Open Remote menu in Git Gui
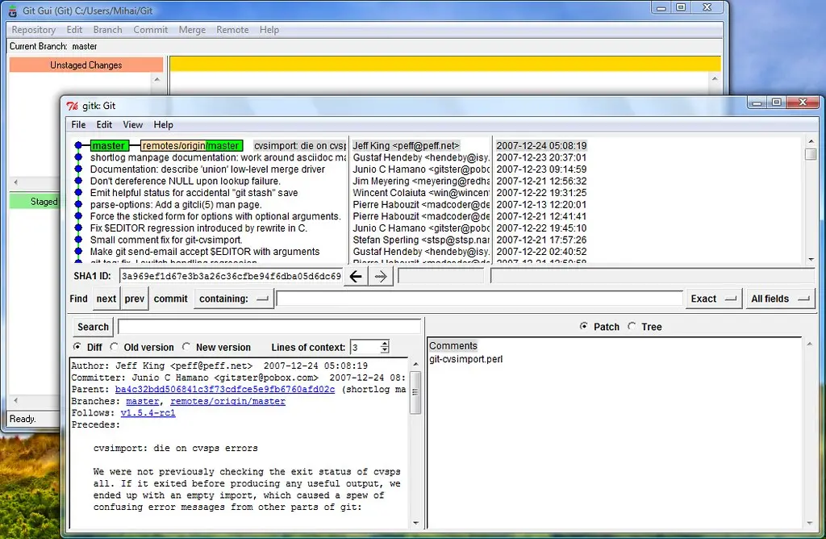 [232, 30]
